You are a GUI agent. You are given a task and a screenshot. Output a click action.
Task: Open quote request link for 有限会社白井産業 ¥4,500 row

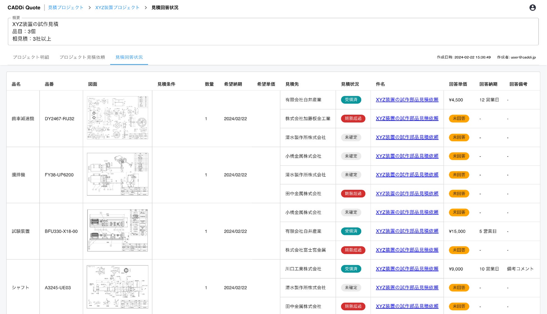[x=407, y=100]
